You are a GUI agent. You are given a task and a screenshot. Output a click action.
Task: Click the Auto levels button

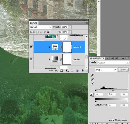point(123,69)
